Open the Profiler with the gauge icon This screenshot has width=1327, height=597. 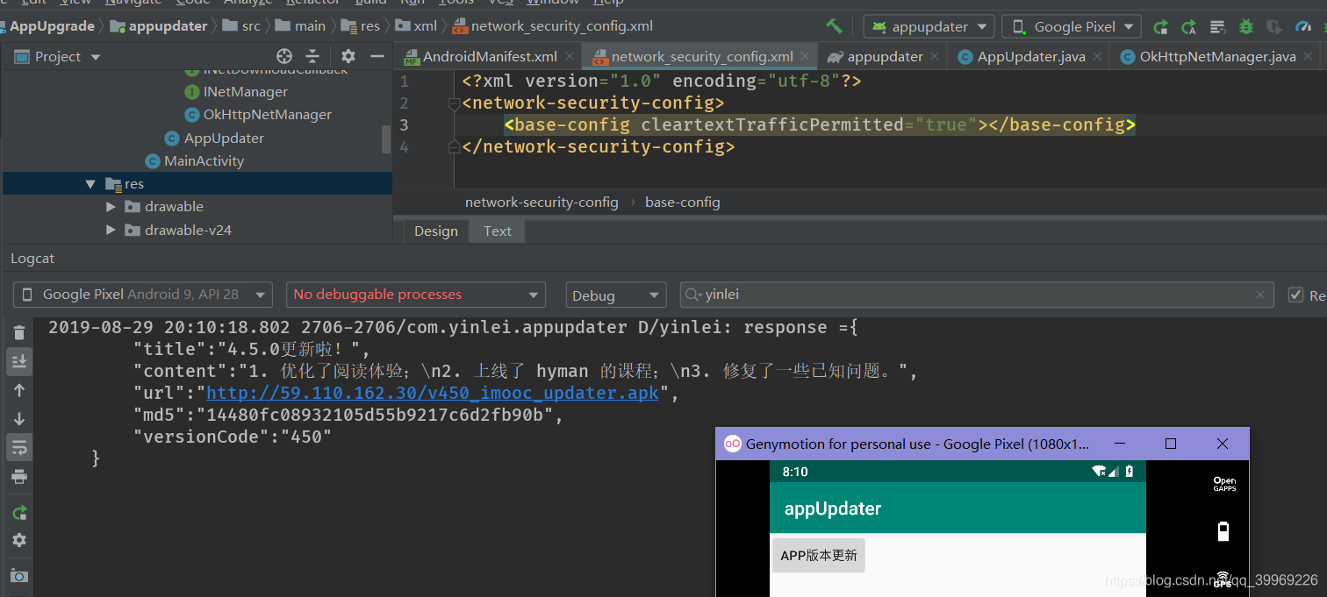tap(1305, 25)
